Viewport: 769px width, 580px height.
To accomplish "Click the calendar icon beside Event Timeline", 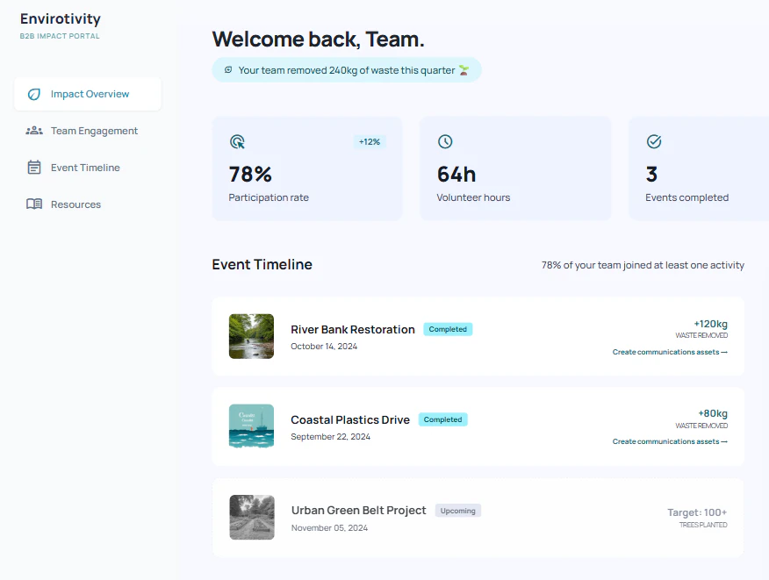I will pyautogui.click(x=34, y=168).
